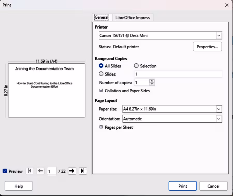Click the '11.69 in (A4)' width label
The height and width of the screenshot is (196, 233).
tap(47, 61)
